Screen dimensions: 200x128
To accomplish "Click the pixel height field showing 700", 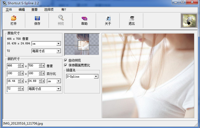I will coord(33,66).
